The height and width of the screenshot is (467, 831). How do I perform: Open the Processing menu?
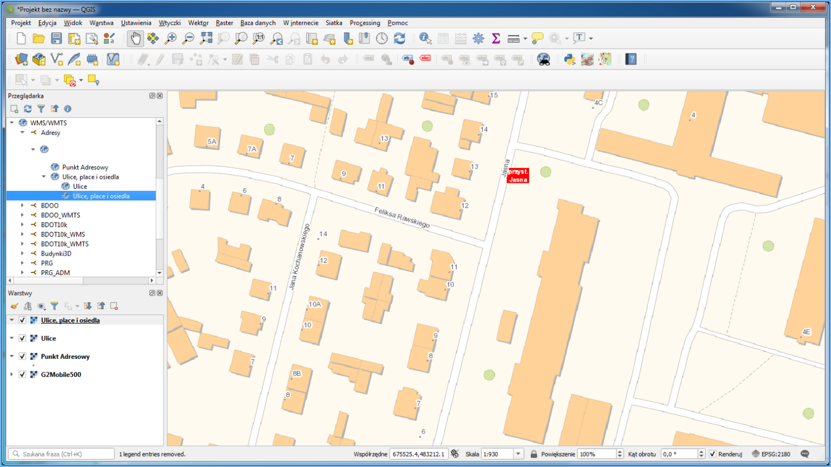click(x=365, y=23)
